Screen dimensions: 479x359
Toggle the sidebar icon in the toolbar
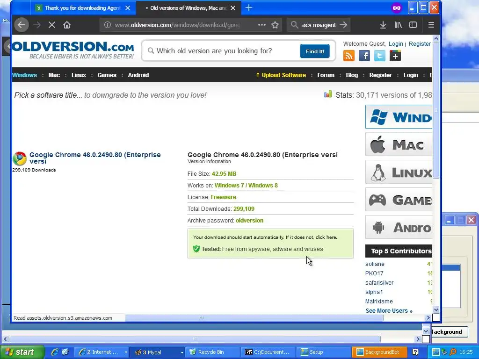click(413, 25)
